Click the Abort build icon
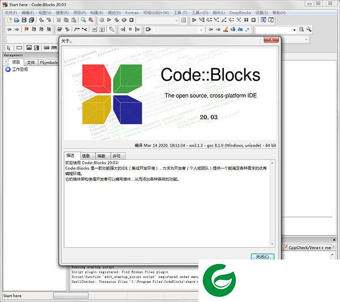 pos(131,20)
